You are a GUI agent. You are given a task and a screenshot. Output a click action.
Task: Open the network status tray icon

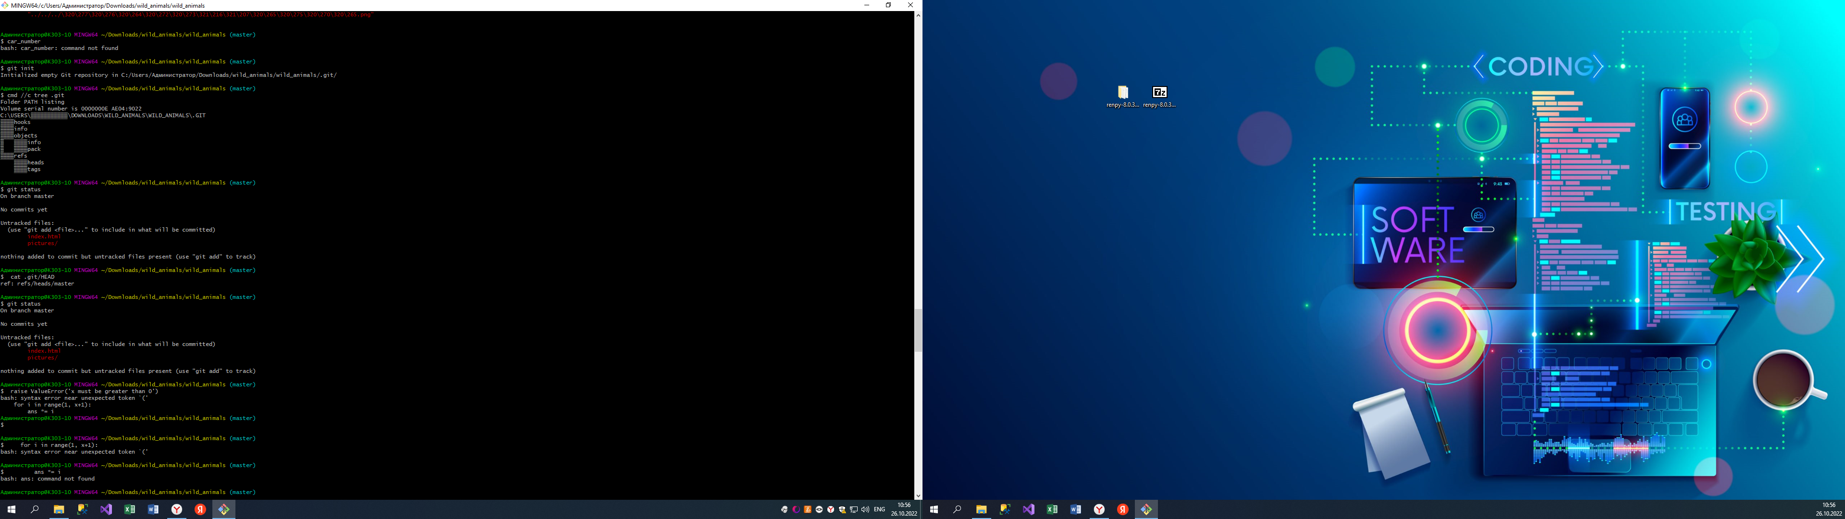click(854, 510)
